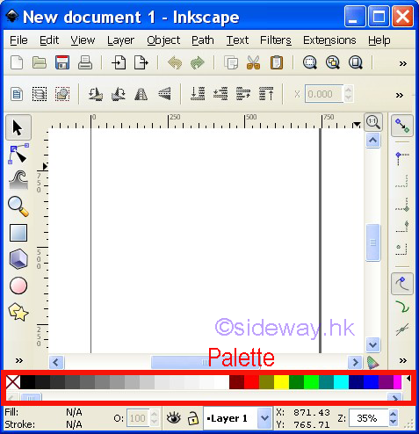Zoom to fit page icon
419x434 pixels.
356,62
